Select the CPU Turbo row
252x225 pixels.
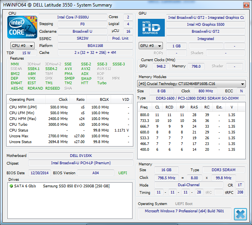(70, 125)
